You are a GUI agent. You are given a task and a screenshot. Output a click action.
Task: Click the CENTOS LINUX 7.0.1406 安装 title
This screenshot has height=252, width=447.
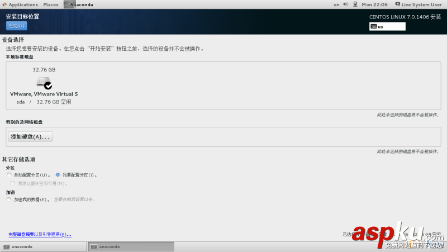405,17
